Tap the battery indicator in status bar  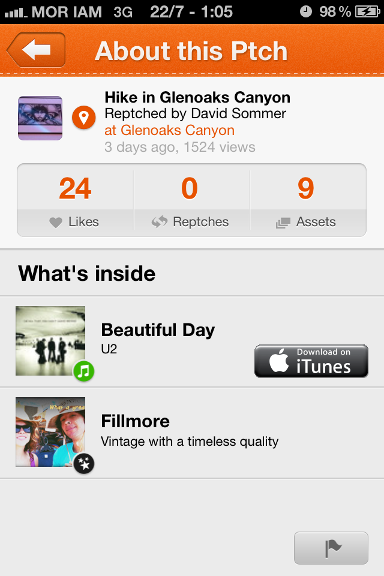[x=366, y=11]
